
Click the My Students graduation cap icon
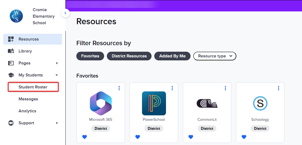(x=11, y=75)
